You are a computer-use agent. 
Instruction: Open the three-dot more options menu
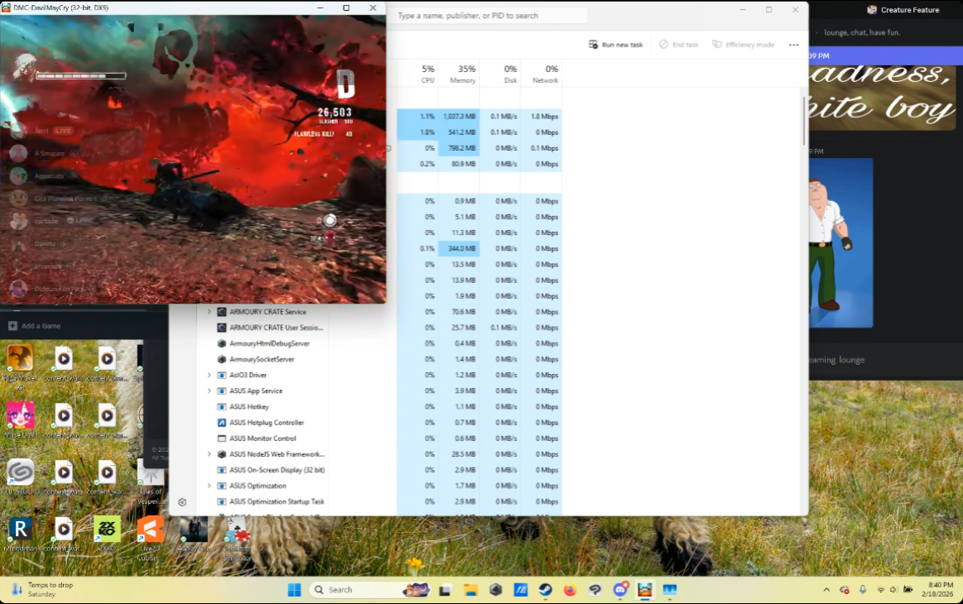(793, 45)
